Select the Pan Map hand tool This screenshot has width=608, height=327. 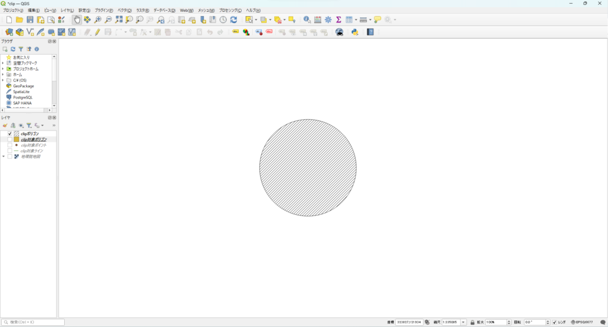(77, 20)
